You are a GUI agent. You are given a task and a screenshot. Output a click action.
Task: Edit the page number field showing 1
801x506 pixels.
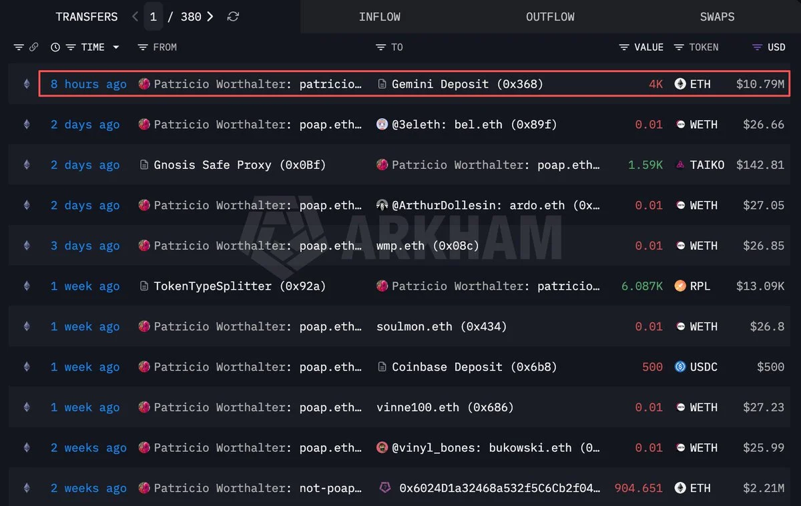click(154, 17)
